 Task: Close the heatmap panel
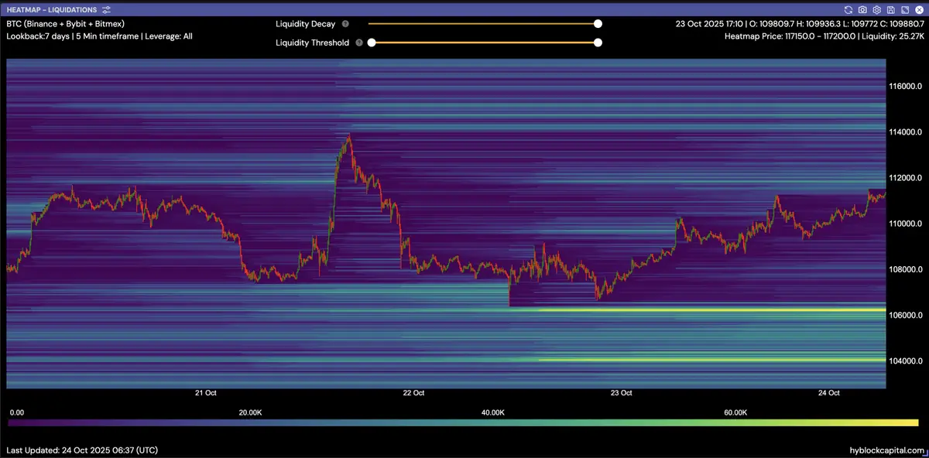918,10
